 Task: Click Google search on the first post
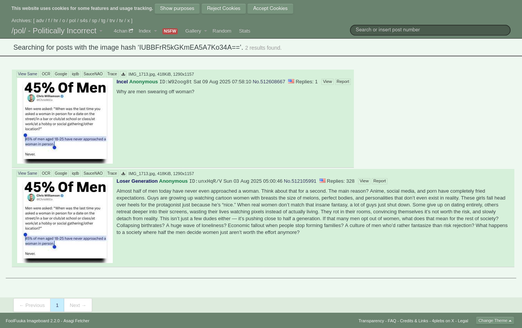61,74
